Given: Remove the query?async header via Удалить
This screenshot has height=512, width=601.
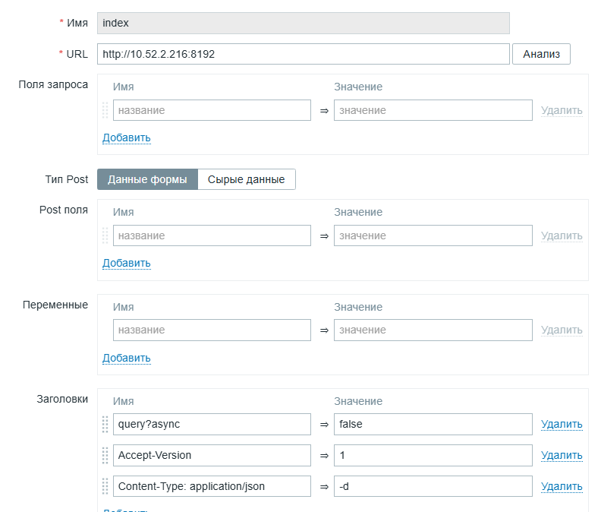Looking at the screenshot, I should pos(562,424).
